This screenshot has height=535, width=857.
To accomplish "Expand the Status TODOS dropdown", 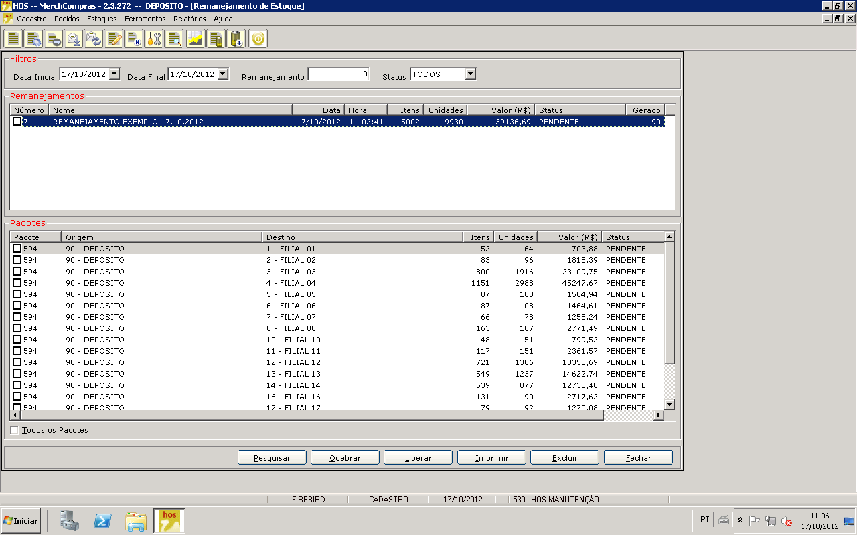I will (470, 74).
